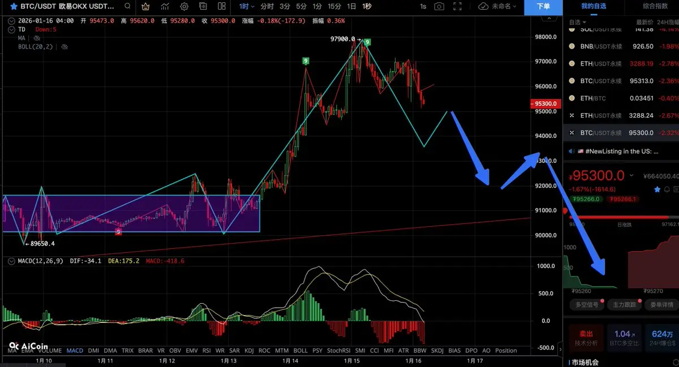Select the 5分 timeframe
The image size is (679, 367).
tap(301, 7)
